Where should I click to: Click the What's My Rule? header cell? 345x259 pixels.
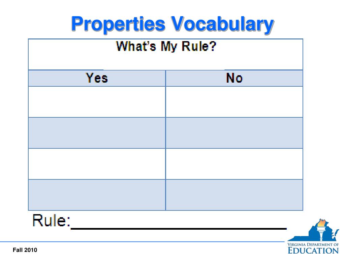tap(165, 54)
